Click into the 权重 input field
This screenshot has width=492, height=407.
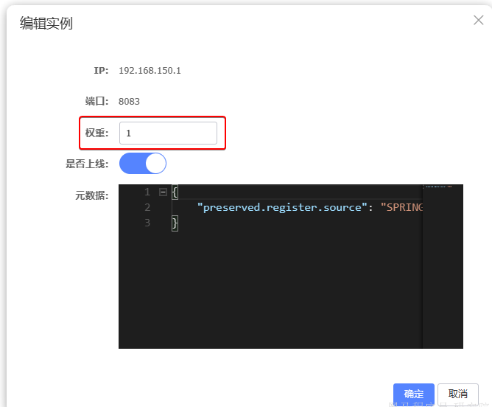(x=168, y=133)
